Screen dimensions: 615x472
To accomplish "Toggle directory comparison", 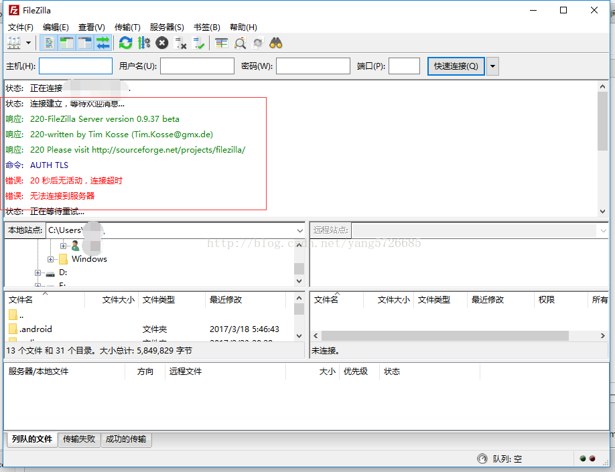I will coord(240,43).
